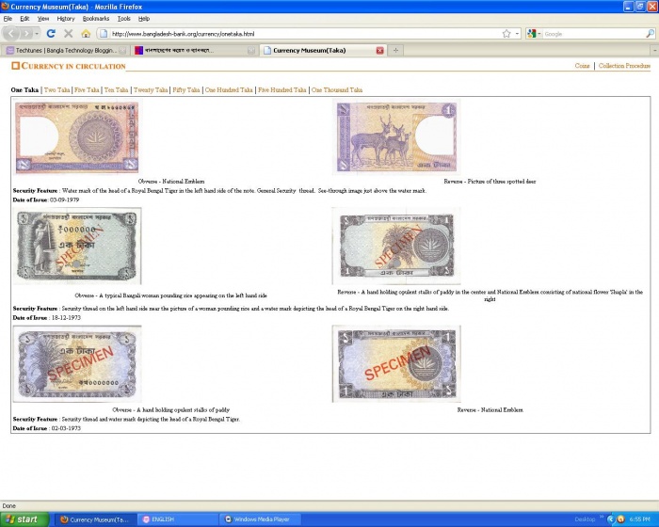Click the orange system tray icon

(x=620, y=519)
